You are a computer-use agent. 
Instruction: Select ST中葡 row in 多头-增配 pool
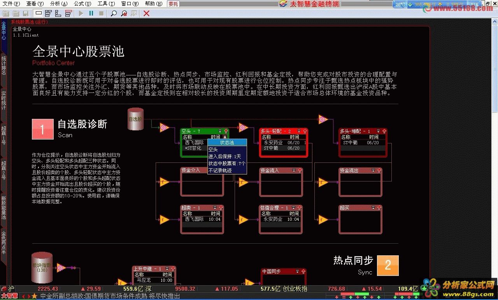pos(363,143)
